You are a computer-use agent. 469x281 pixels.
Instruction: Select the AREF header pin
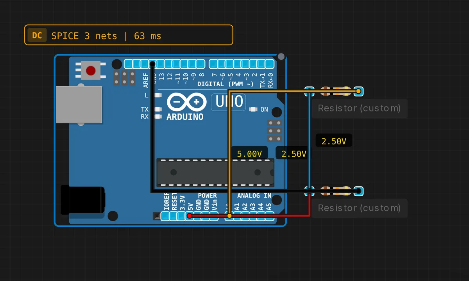(145, 64)
